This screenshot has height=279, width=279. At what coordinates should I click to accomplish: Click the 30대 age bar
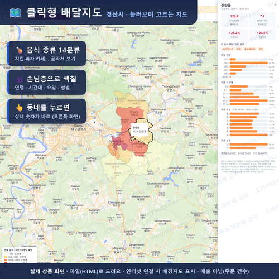[x=238, y=66]
